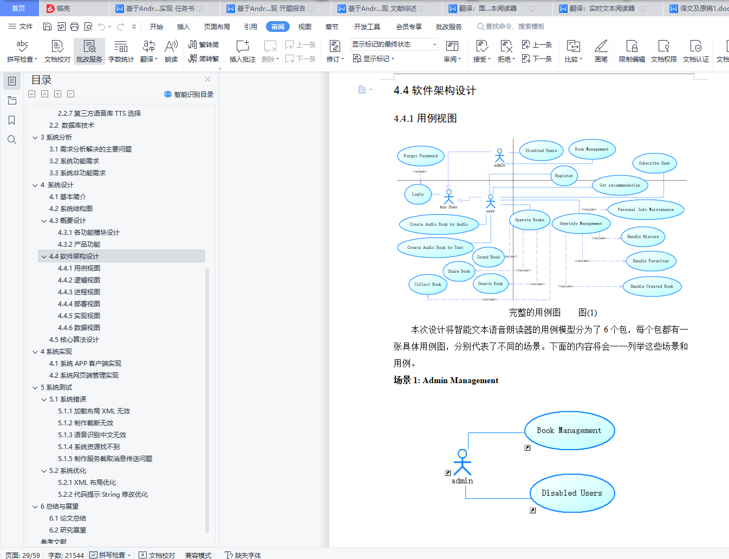Switch to the 插入 ribbon tab
Viewport: 729px width, 559px height.
pyautogui.click(x=184, y=27)
